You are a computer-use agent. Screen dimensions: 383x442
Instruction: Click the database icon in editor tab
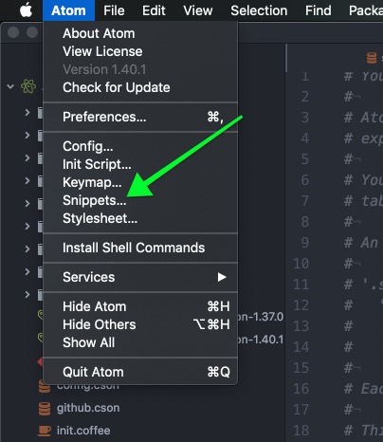(372, 58)
